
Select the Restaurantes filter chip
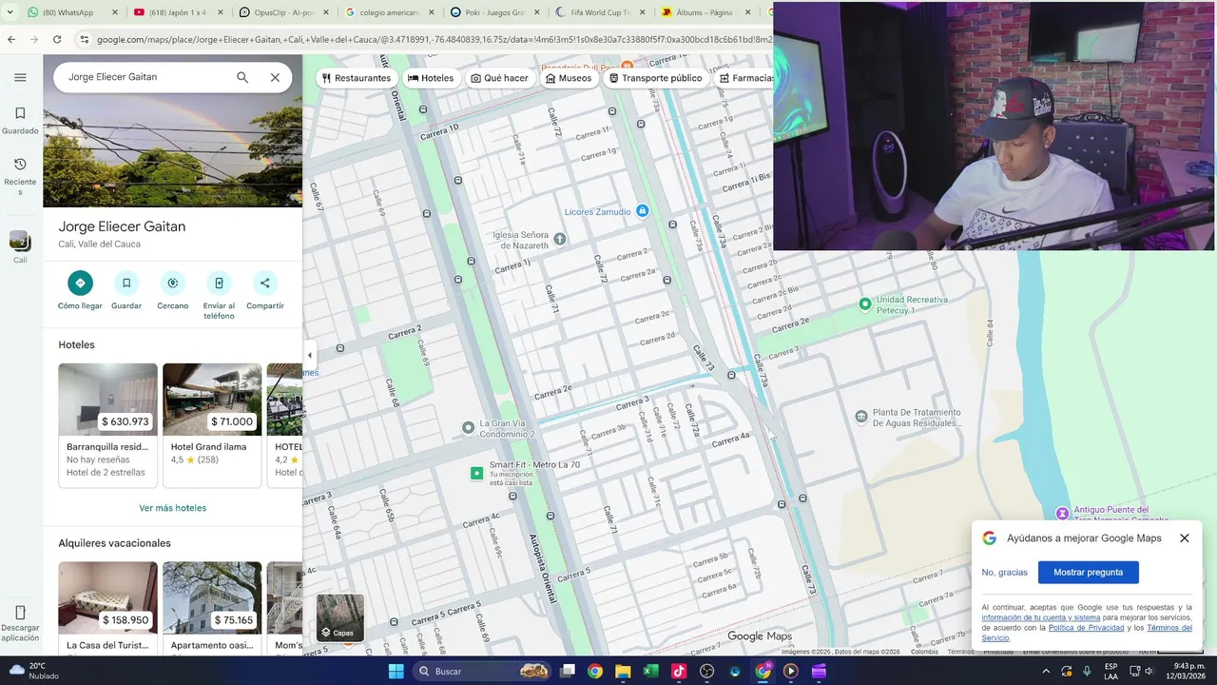pyautogui.click(x=356, y=78)
